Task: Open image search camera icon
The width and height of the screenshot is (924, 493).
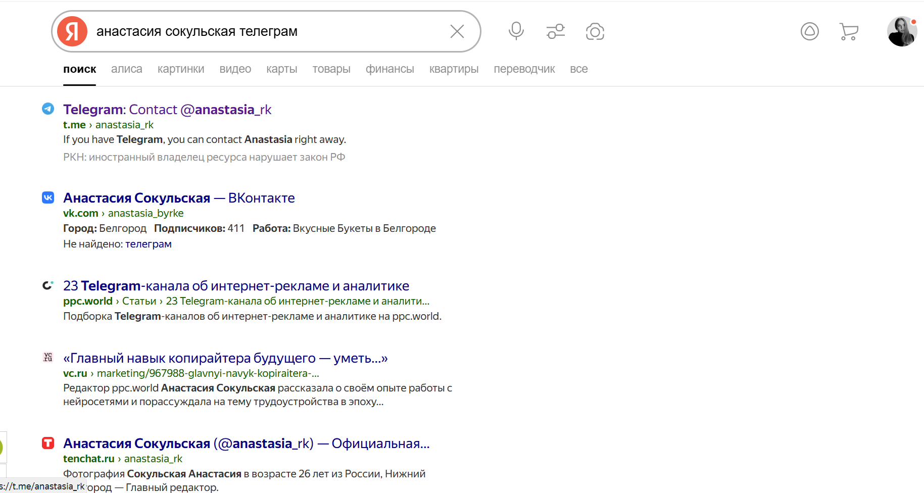Action: click(595, 31)
